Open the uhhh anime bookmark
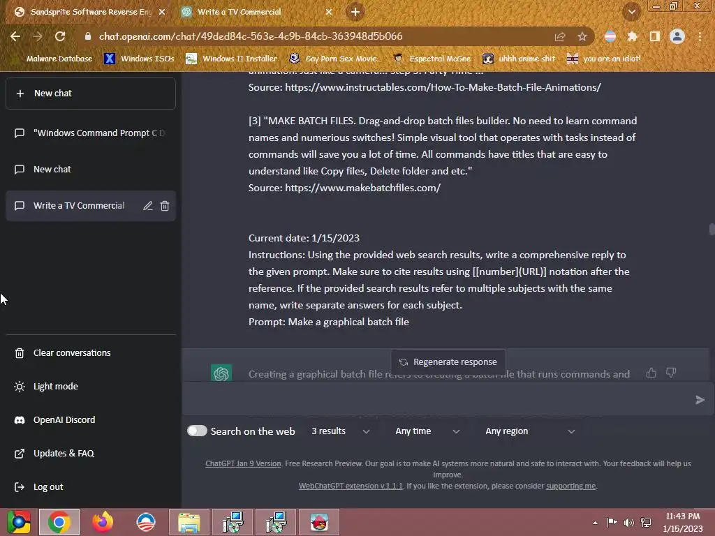Screen dimensions: 715x536 tap(519, 59)
